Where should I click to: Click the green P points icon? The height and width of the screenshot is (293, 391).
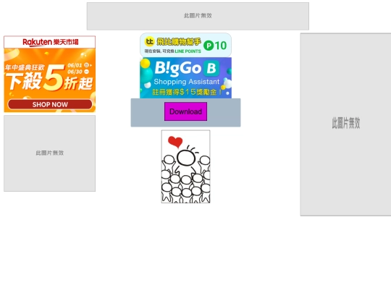[x=209, y=46]
